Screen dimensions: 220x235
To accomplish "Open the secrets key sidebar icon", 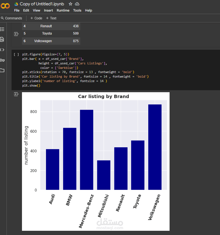I will (2, 60).
